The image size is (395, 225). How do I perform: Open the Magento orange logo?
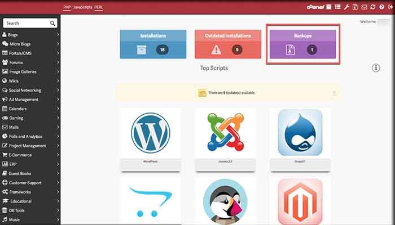click(x=300, y=201)
